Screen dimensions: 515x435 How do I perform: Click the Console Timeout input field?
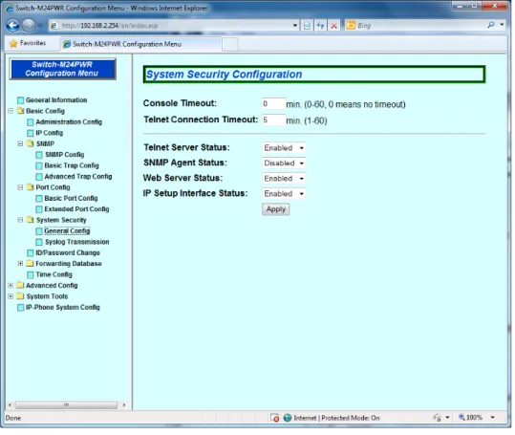273,103
